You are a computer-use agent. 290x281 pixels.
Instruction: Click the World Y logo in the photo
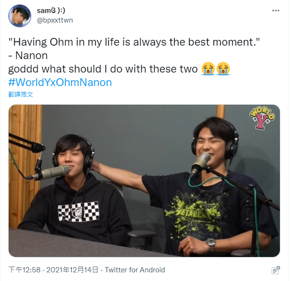pos(262,118)
